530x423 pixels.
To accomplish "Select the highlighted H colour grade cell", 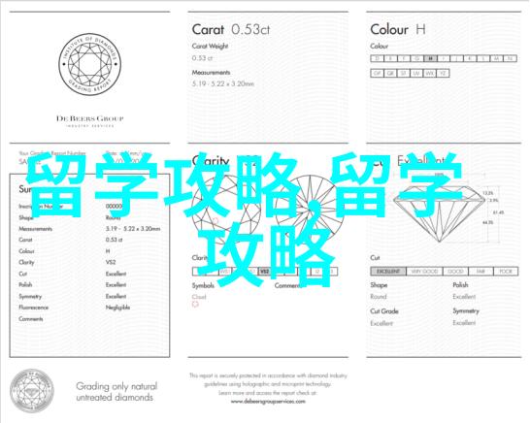I will [430, 58].
